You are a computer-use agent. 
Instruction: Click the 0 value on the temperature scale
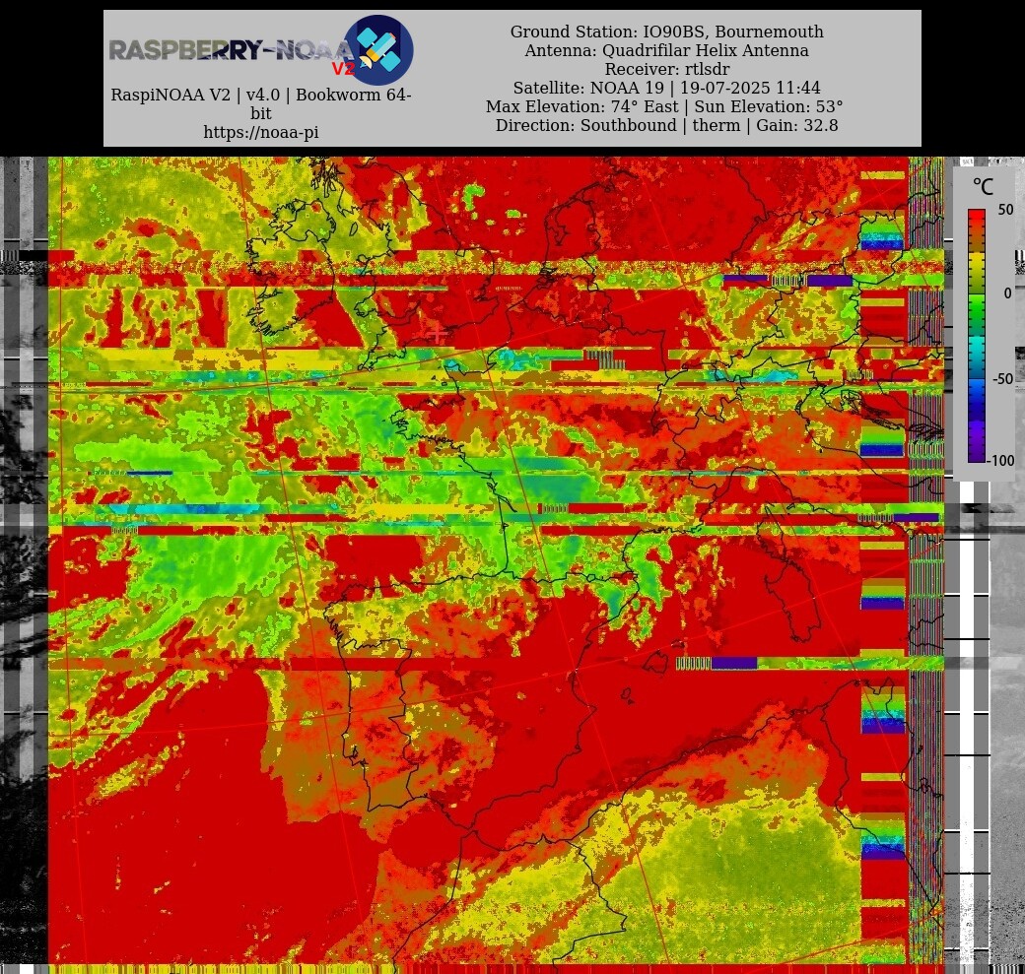click(1008, 293)
